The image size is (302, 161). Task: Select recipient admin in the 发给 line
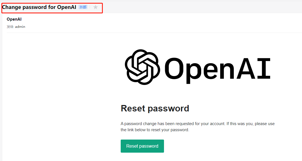[20, 27]
